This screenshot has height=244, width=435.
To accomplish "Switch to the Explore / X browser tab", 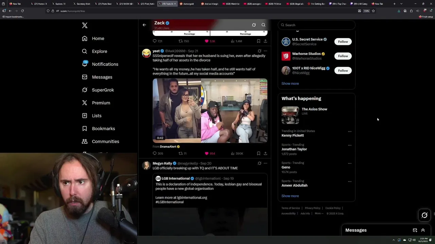I will tap(60, 4).
